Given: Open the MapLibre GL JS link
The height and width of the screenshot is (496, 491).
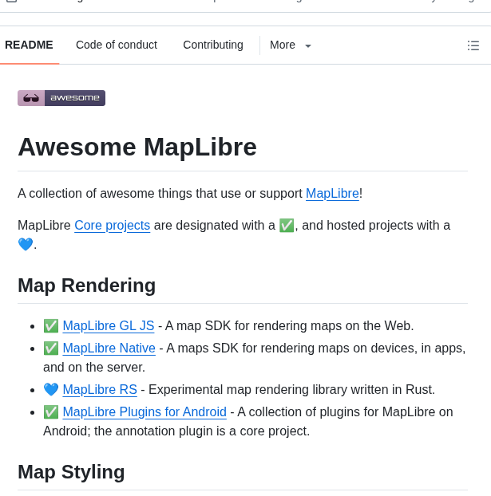Looking at the screenshot, I should pos(109,326).
